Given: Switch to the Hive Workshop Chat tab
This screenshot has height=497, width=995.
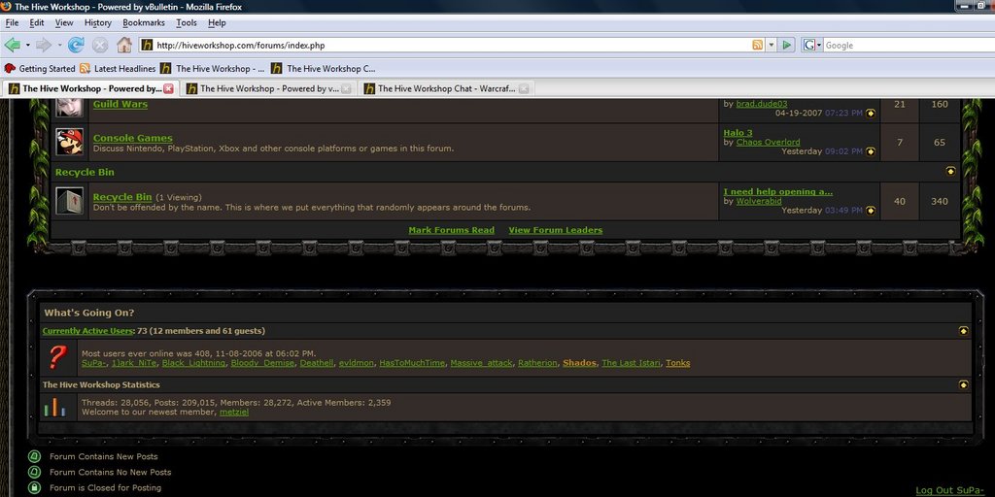Looking at the screenshot, I should pyautogui.click(x=445, y=88).
